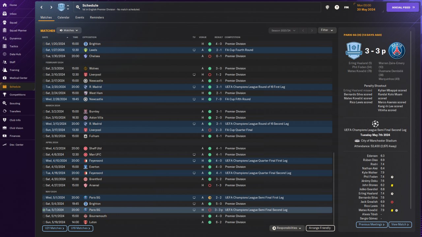
Task: Click the club badge in the top bar
Action: (x=61, y=7)
